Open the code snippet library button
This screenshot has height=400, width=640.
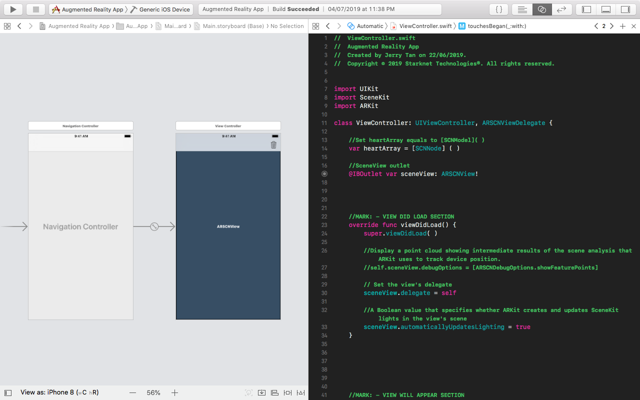[x=499, y=9]
